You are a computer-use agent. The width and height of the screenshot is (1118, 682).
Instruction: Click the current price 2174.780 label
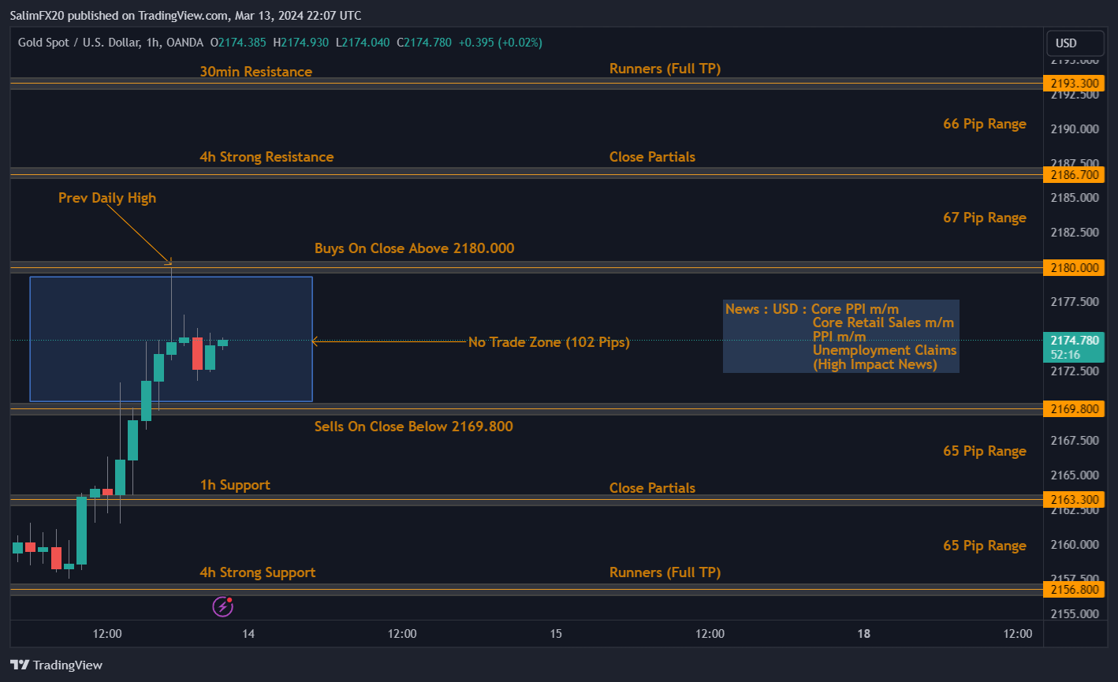pyautogui.click(x=1073, y=341)
